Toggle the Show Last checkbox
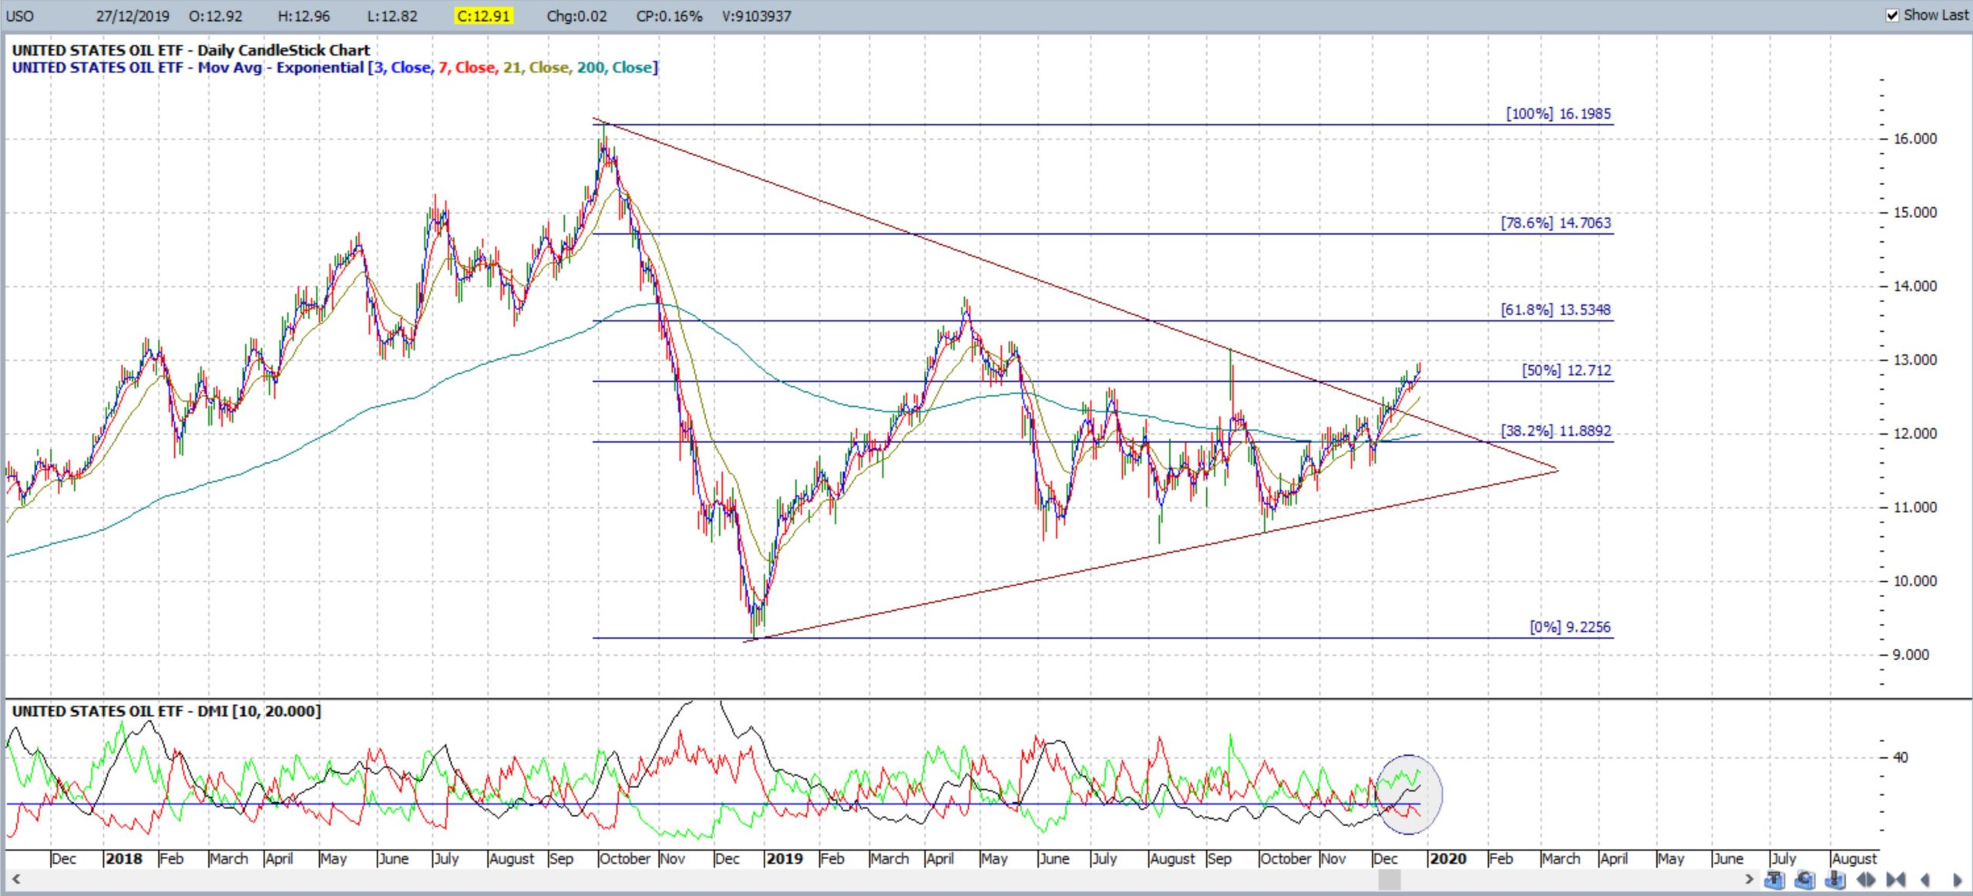This screenshot has height=896, width=1973. coord(1892,15)
